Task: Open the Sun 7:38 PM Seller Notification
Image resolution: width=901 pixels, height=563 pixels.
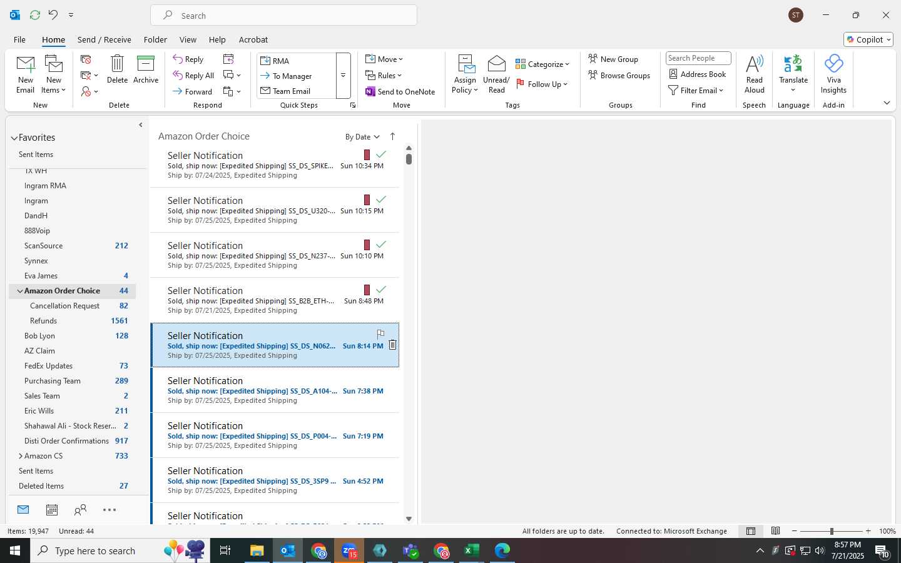Action: pos(275,390)
